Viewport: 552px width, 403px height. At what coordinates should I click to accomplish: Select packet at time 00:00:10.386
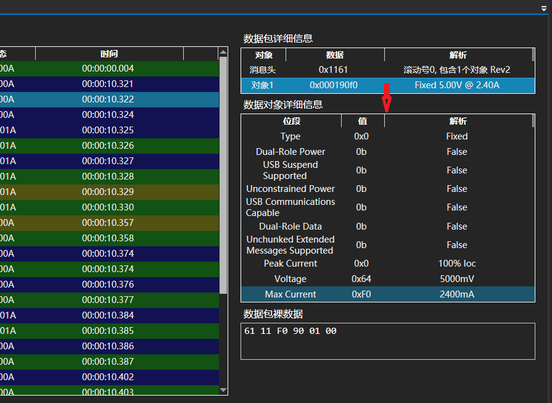click(109, 346)
